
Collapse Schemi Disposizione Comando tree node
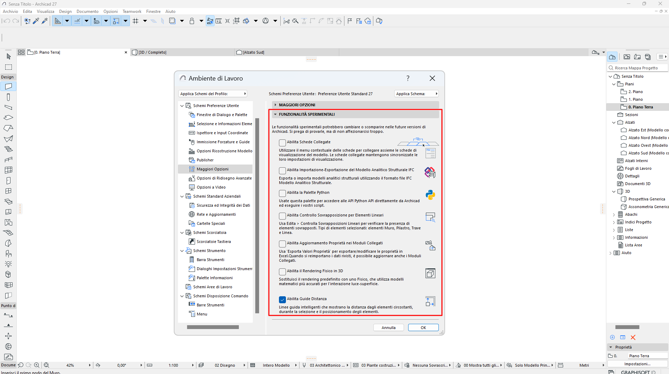[x=182, y=296]
